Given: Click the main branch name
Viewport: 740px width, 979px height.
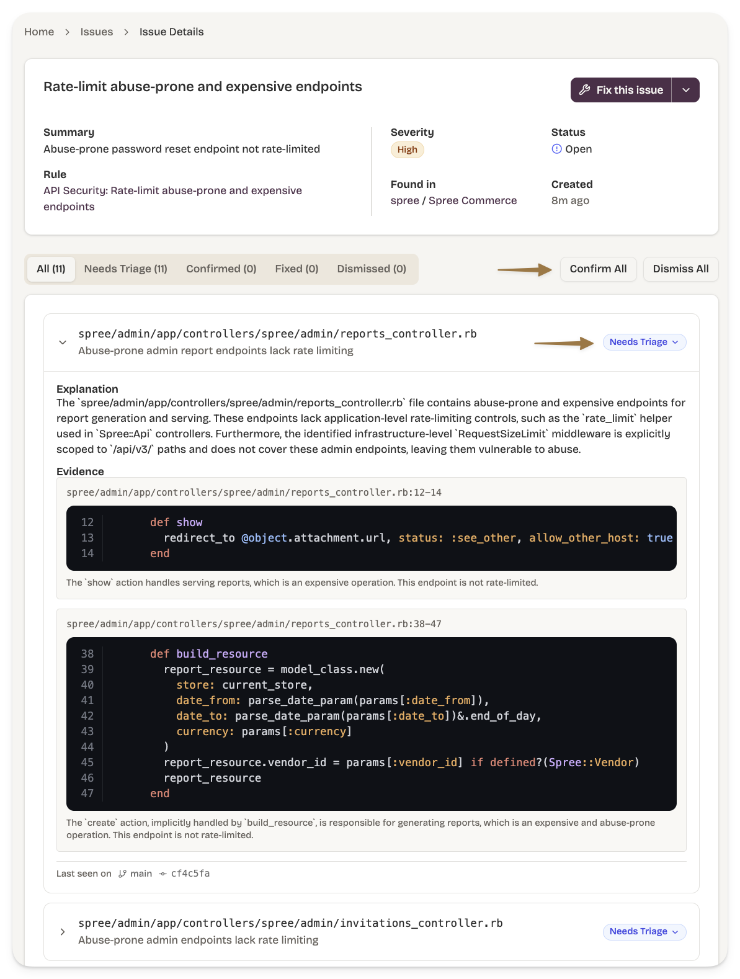Looking at the screenshot, I should pyautogui.click(x=141, y=874).
